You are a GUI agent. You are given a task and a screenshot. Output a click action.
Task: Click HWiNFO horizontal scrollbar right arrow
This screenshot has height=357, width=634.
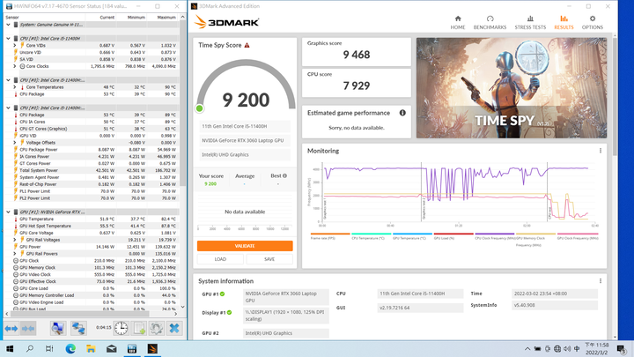pyautogui.click(x=176, y=314)
